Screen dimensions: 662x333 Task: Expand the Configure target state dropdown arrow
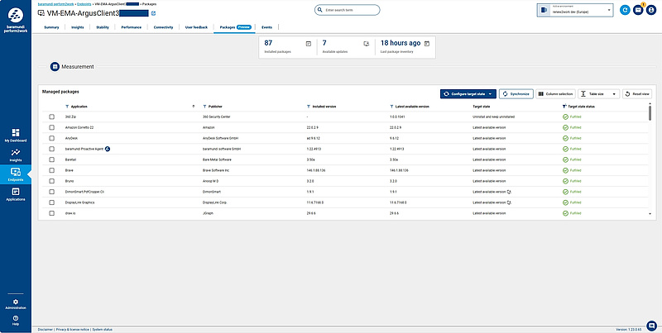pos(490,94)
